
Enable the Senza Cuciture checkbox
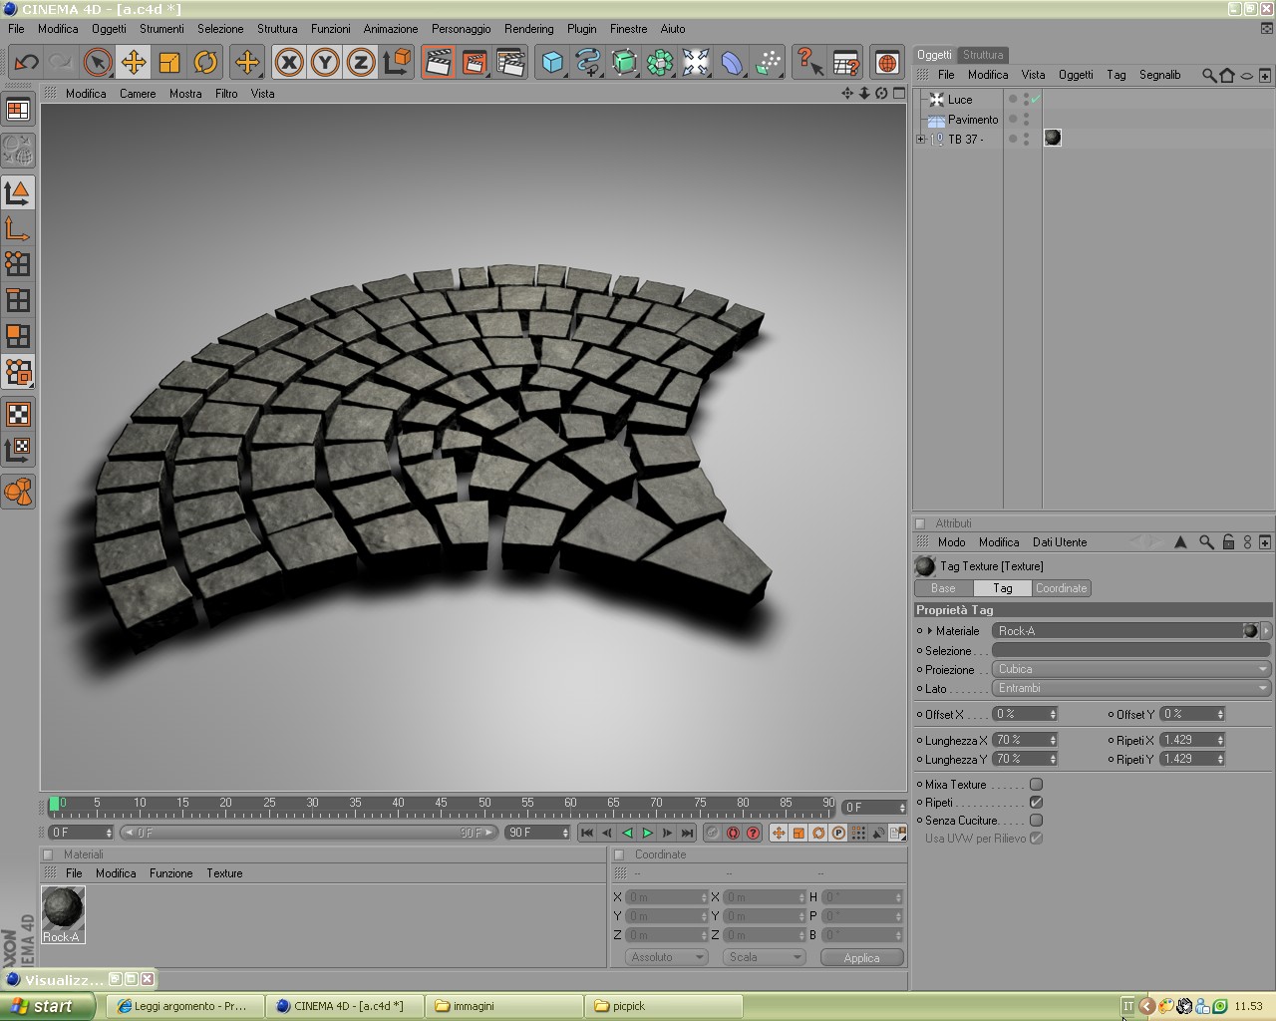[1036, 821]
